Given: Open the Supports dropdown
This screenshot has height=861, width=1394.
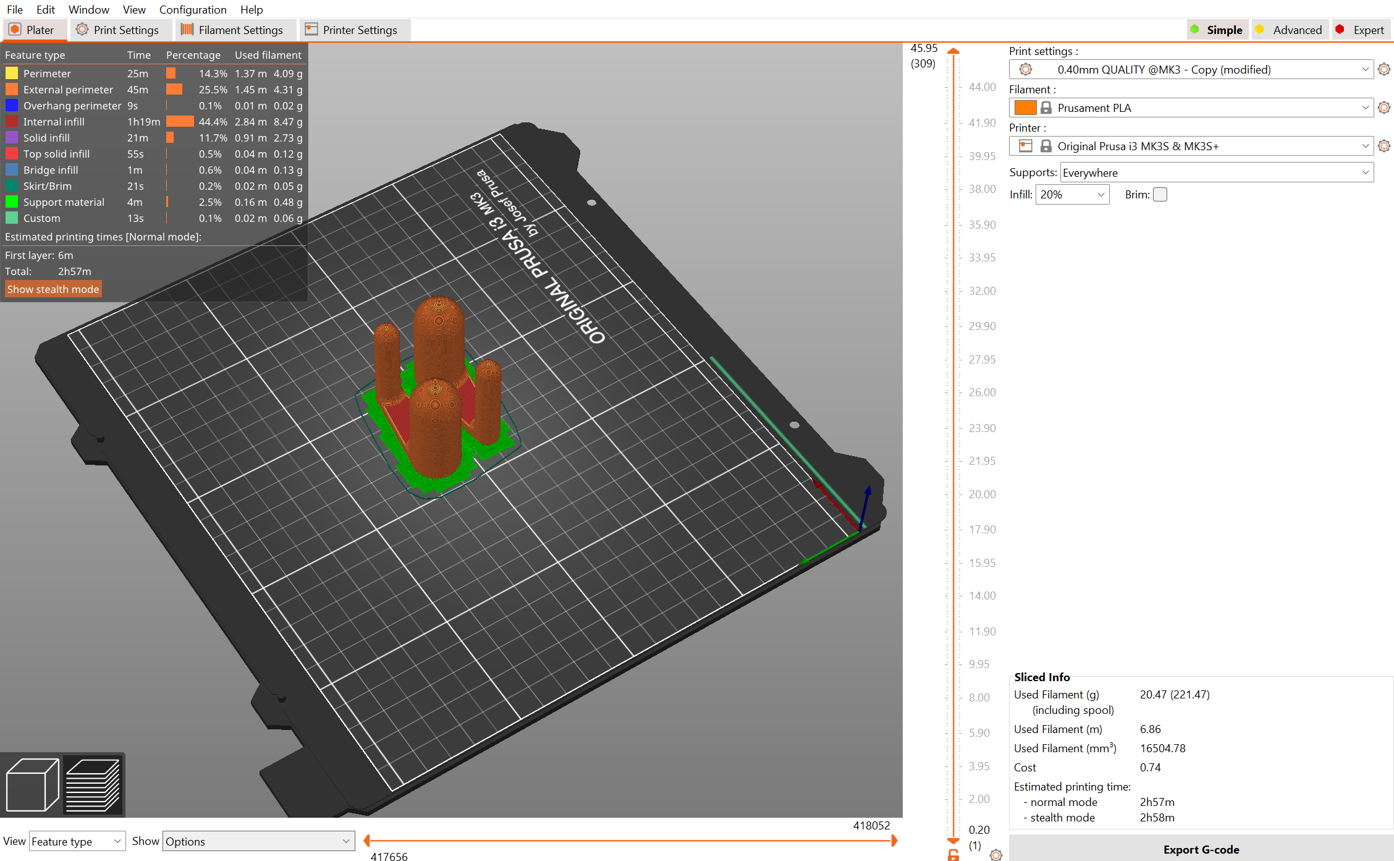Looking at the screenshot, I should pyautogui.click(x=1216, y=172).
